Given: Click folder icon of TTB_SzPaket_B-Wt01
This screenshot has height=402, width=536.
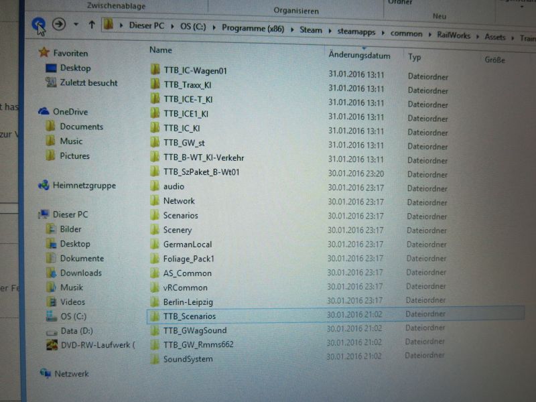Looking at the screenshot, I should 155,171.
